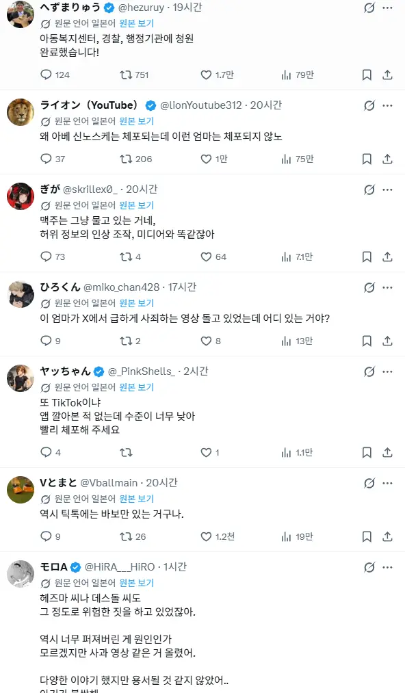Open the @skrillex0_ profile handle
The height and width of the screenshot is (693, 405).
[90, 189]
